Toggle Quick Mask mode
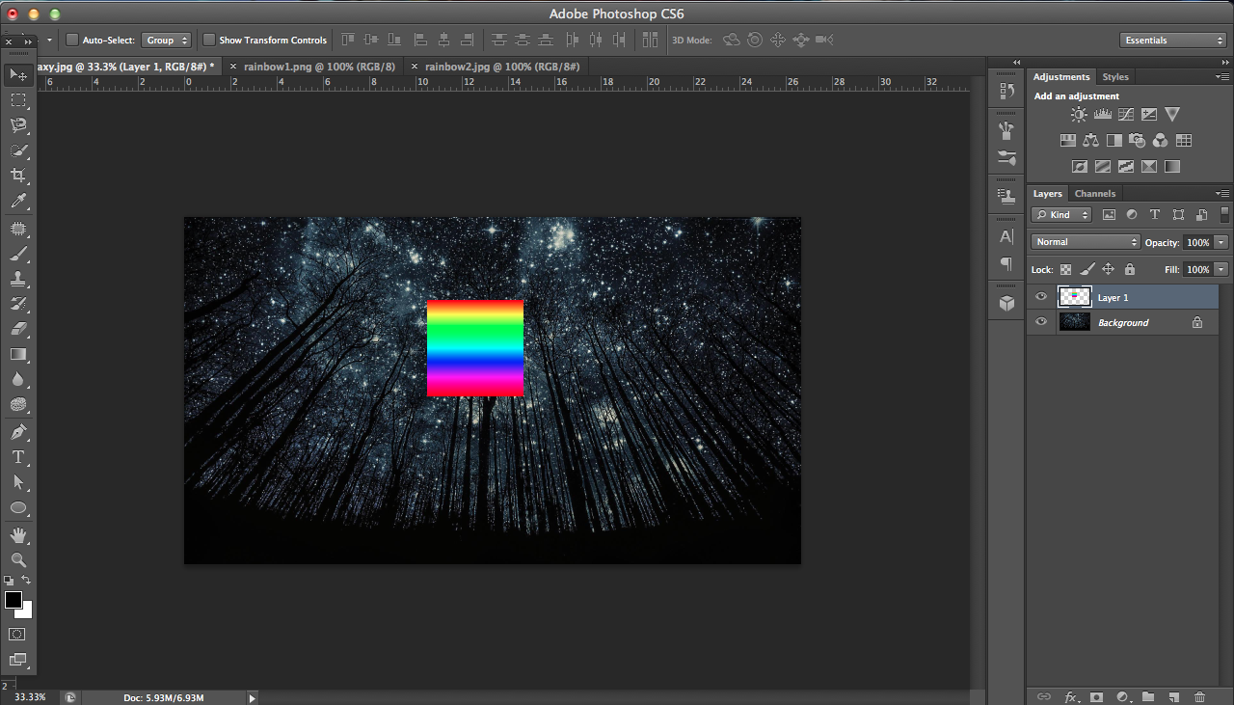 (17, 634)
